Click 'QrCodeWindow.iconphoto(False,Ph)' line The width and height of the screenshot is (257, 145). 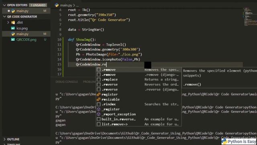coord(108,60)
